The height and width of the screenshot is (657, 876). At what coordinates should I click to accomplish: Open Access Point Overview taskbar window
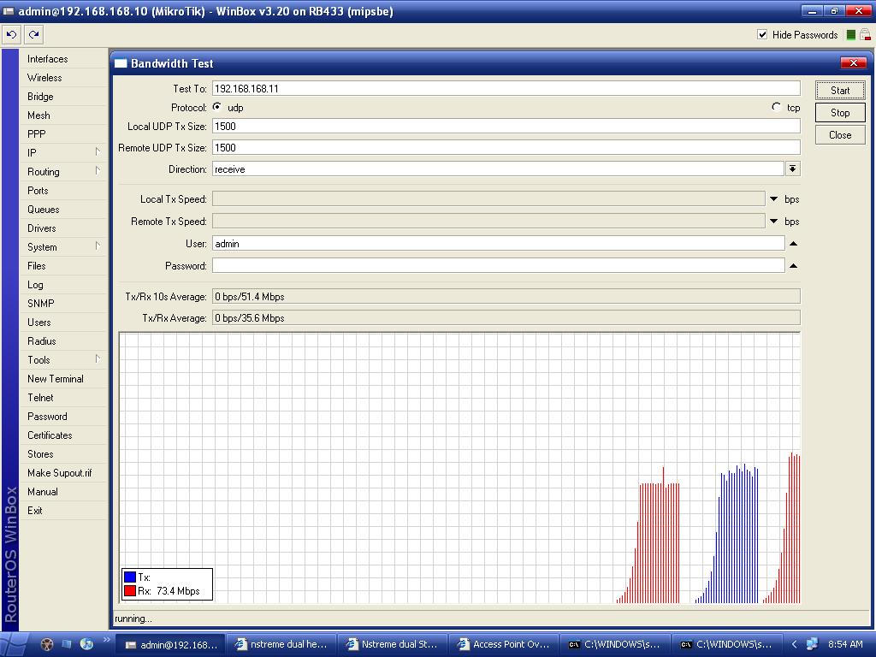click(503, 644)
